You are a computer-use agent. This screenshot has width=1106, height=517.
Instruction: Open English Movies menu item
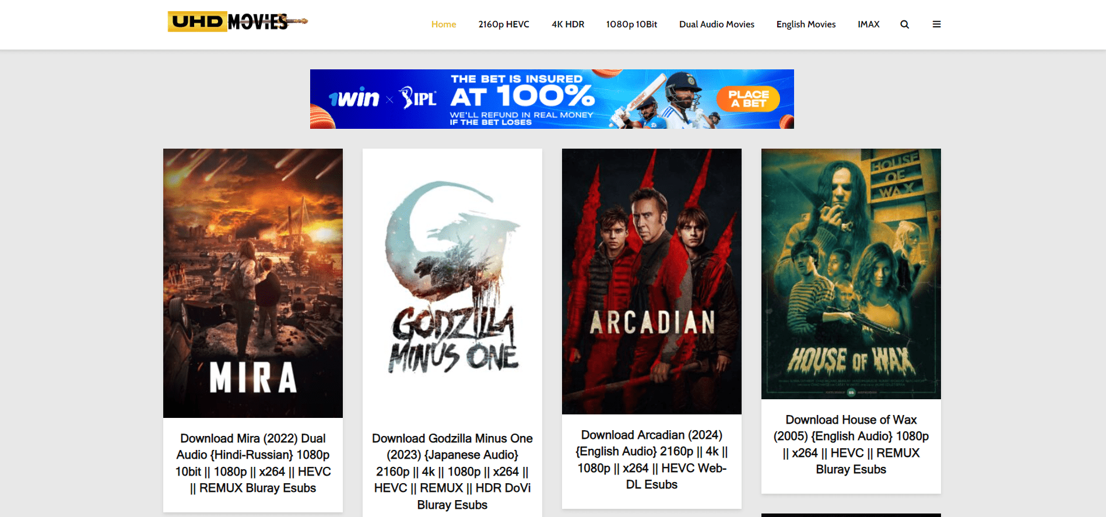pyautogui.click(x=806, y=24)
